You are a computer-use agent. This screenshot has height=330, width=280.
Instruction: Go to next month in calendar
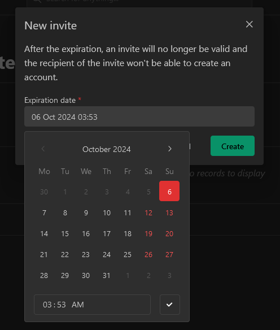[x=170, y=149]
